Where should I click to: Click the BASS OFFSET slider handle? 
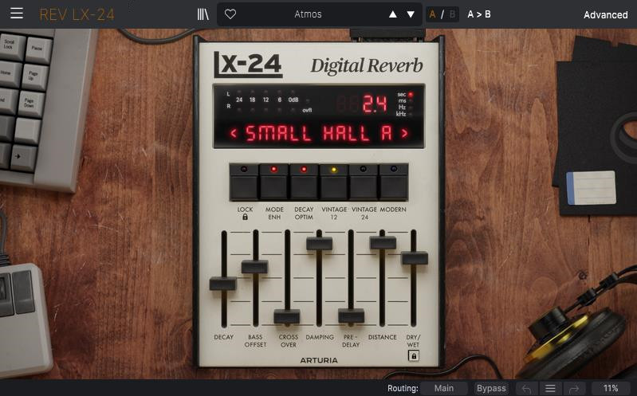tap(254, 267)
